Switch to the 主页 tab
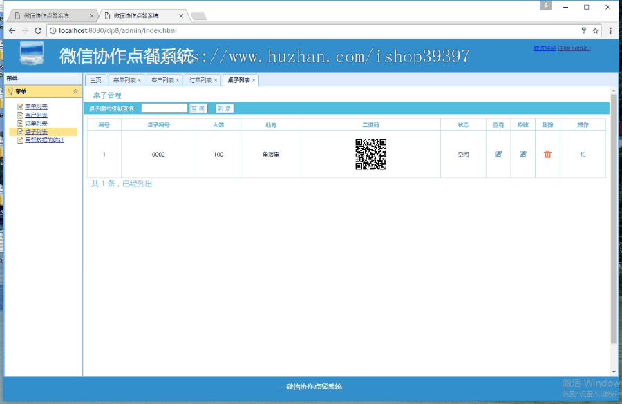Image resolution: width=622 pixels, height=404 pixels. pos(95,80)
